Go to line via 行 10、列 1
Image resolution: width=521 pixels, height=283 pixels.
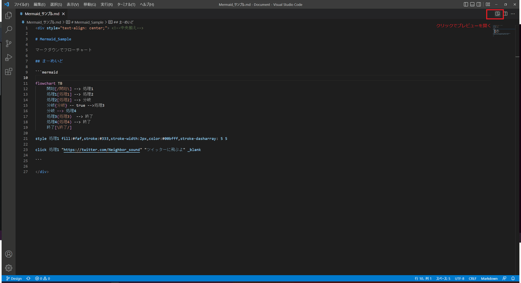tap(423, 279)
